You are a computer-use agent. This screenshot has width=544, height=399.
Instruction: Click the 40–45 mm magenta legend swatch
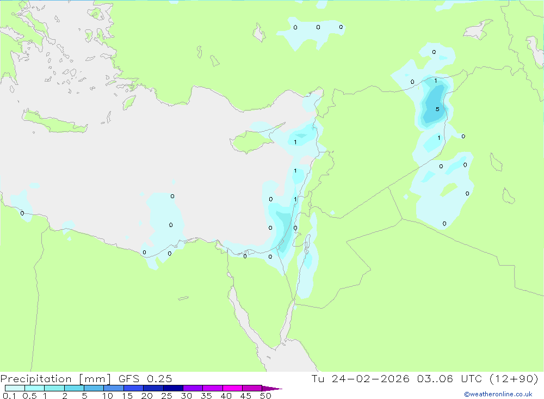(232, 388)
